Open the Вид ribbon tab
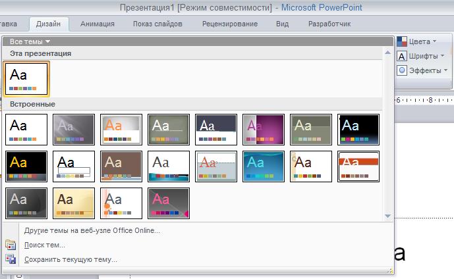 pos(282,24)
